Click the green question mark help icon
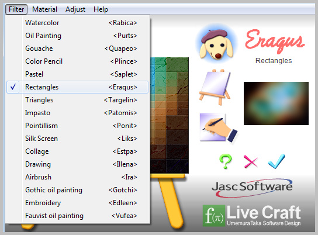 (225, 161)
